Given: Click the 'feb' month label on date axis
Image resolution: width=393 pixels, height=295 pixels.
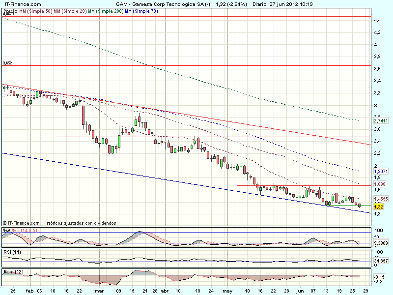Looking at the screenshot, I should (30, 291).
